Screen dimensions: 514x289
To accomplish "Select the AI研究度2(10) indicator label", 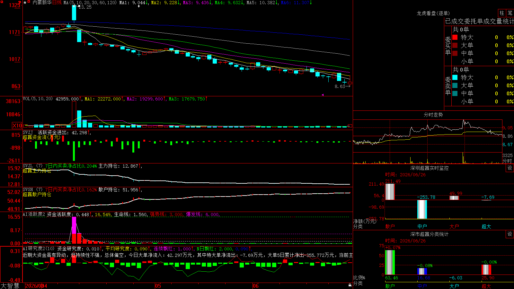I will [39, 249].
